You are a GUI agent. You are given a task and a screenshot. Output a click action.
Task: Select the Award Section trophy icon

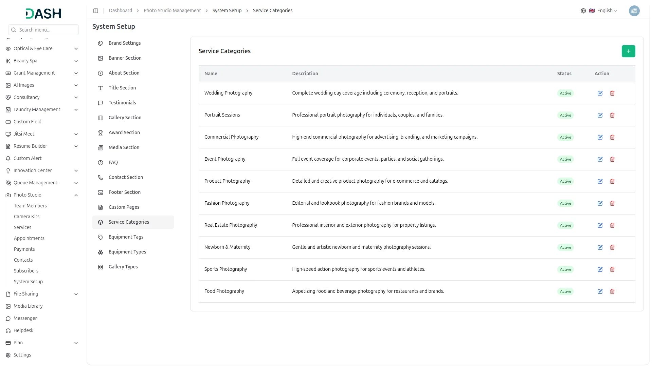(100, 133)
